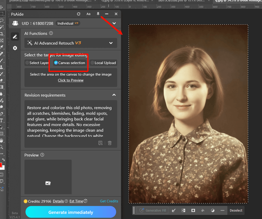The width and height of the screenshot is (262, 219).
Task: Choose the Local Upload option
Action: 103,63
